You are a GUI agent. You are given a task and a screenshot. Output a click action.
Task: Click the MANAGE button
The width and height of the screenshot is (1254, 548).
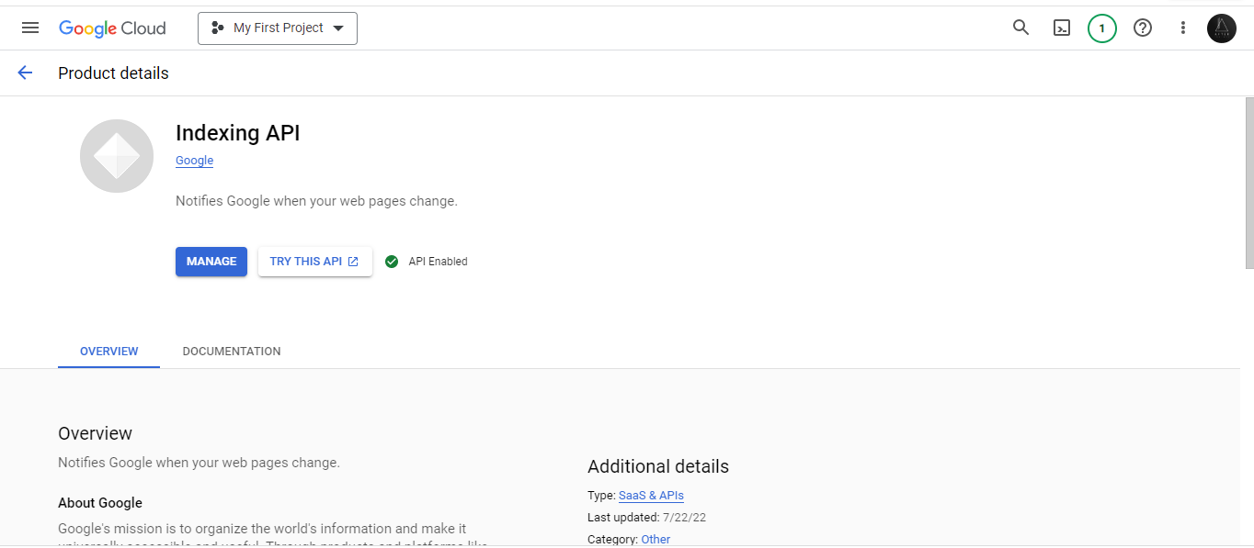(211, 262)
